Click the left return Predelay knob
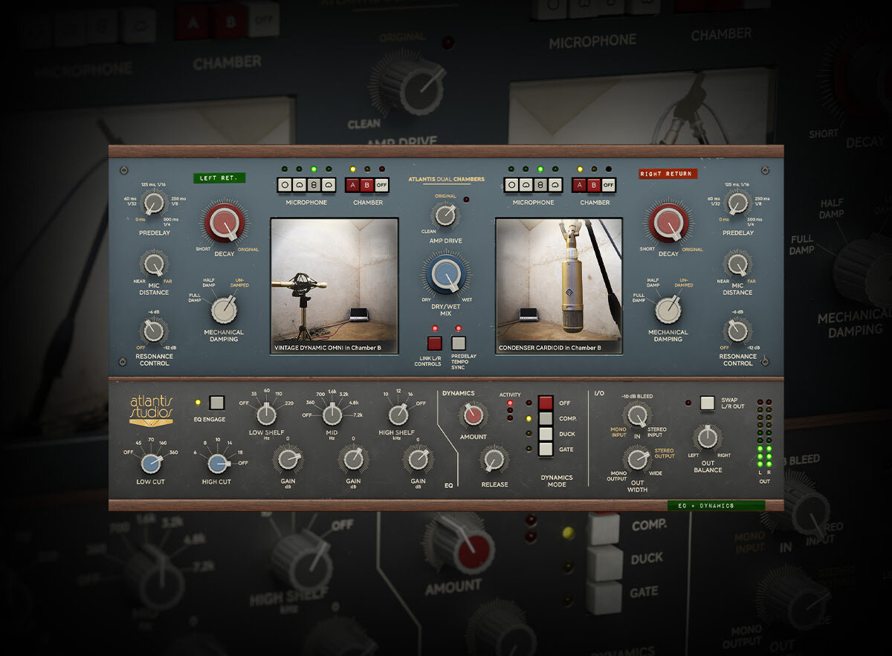Viewport: 892px width, 656px height. [154, 203]
